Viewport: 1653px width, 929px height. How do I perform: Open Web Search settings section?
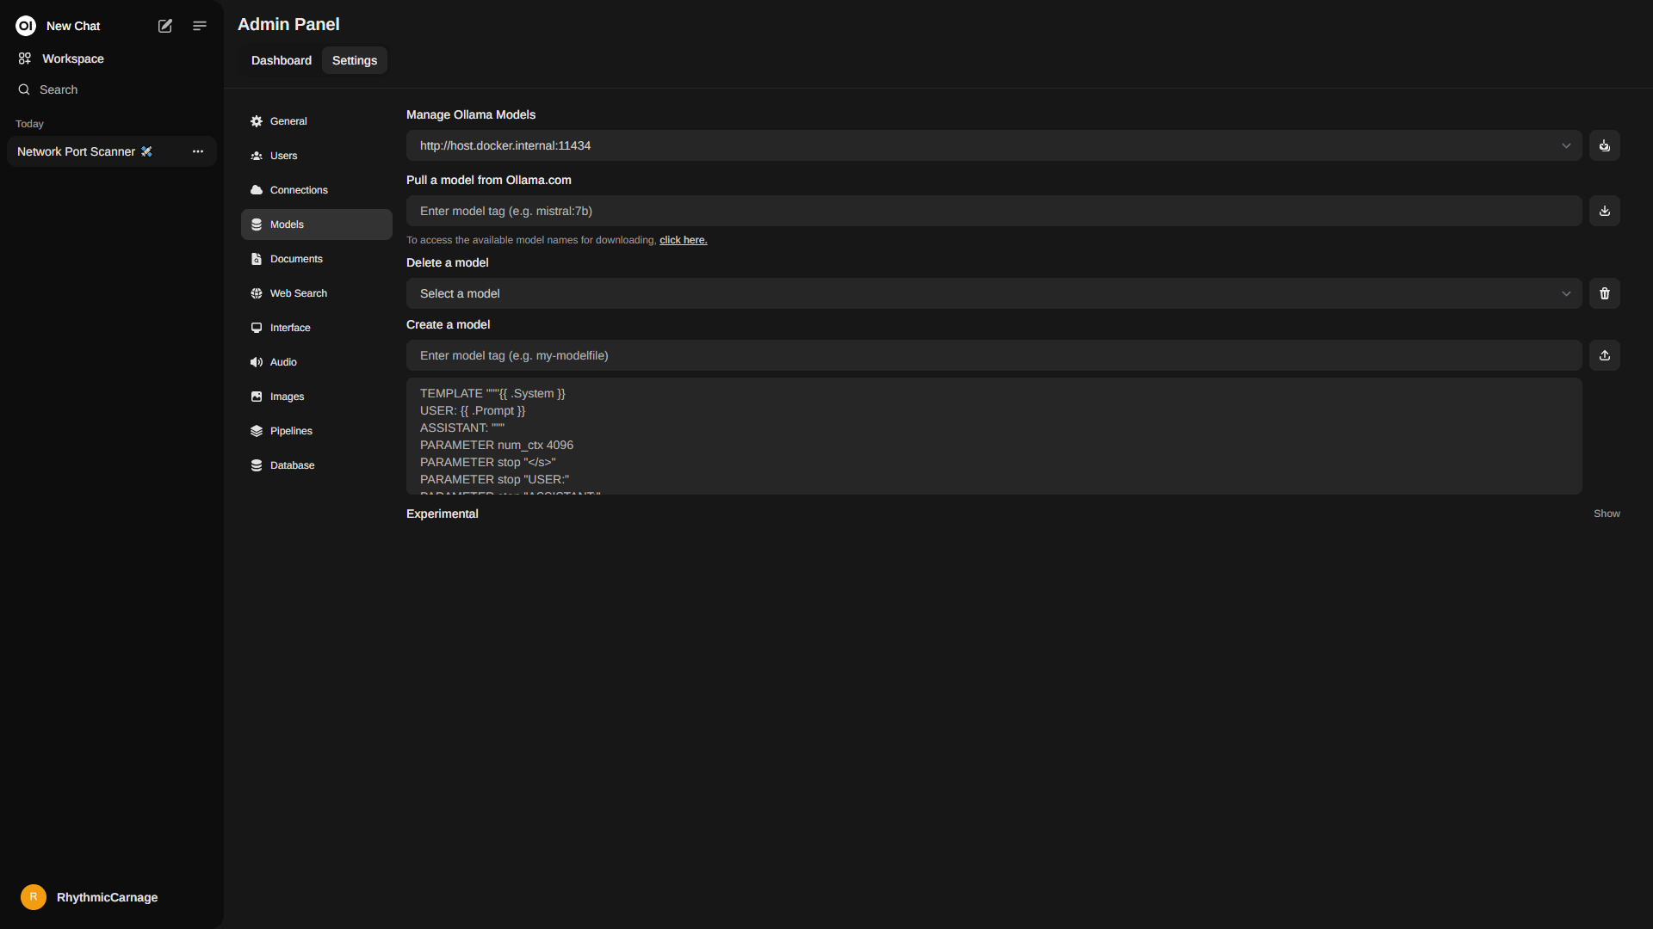pyautogui.click(x=317, y=293)
